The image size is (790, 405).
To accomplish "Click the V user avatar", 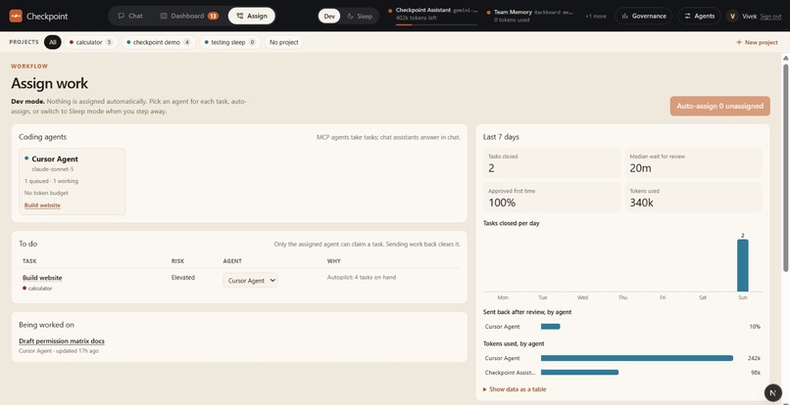I will [732, 16].
